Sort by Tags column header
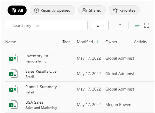155x113 pixels. coord(67,42)
